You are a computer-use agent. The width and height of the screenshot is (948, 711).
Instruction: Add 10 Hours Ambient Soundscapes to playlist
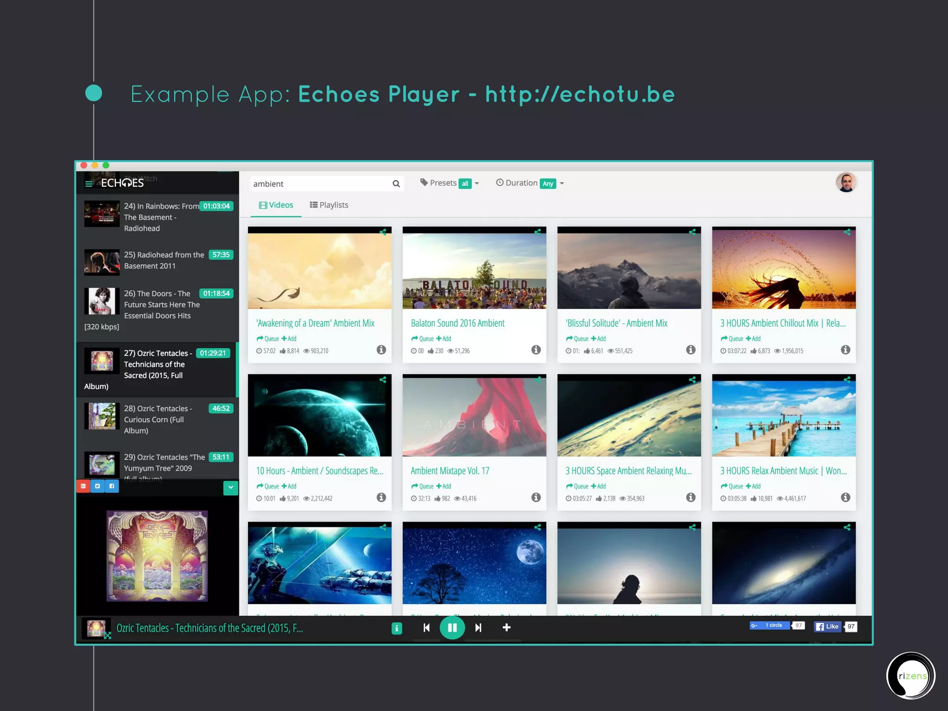289,486
